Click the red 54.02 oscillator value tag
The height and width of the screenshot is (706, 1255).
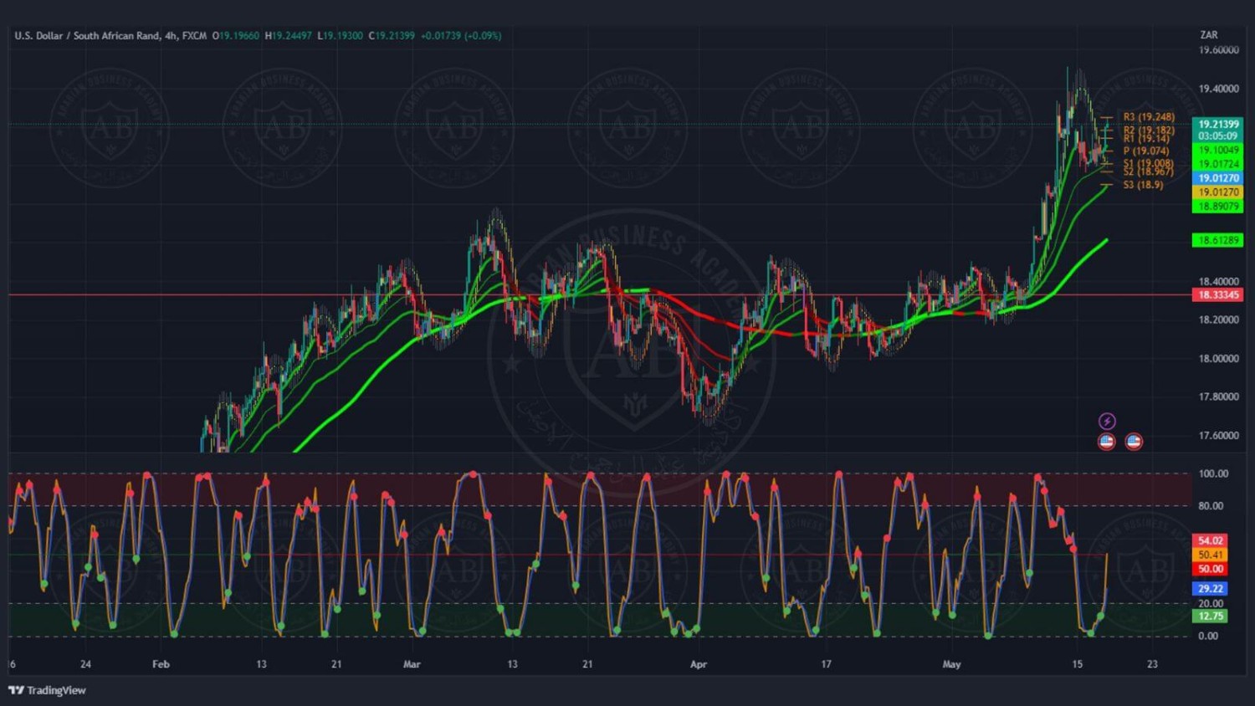pyautogui.click(x=1210, y=541)
